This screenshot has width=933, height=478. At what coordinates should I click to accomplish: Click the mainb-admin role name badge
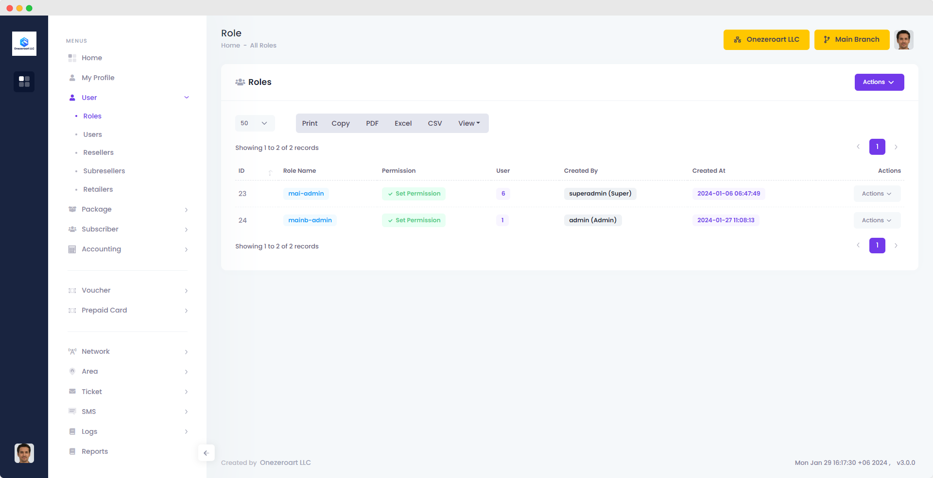coord(310,220)
